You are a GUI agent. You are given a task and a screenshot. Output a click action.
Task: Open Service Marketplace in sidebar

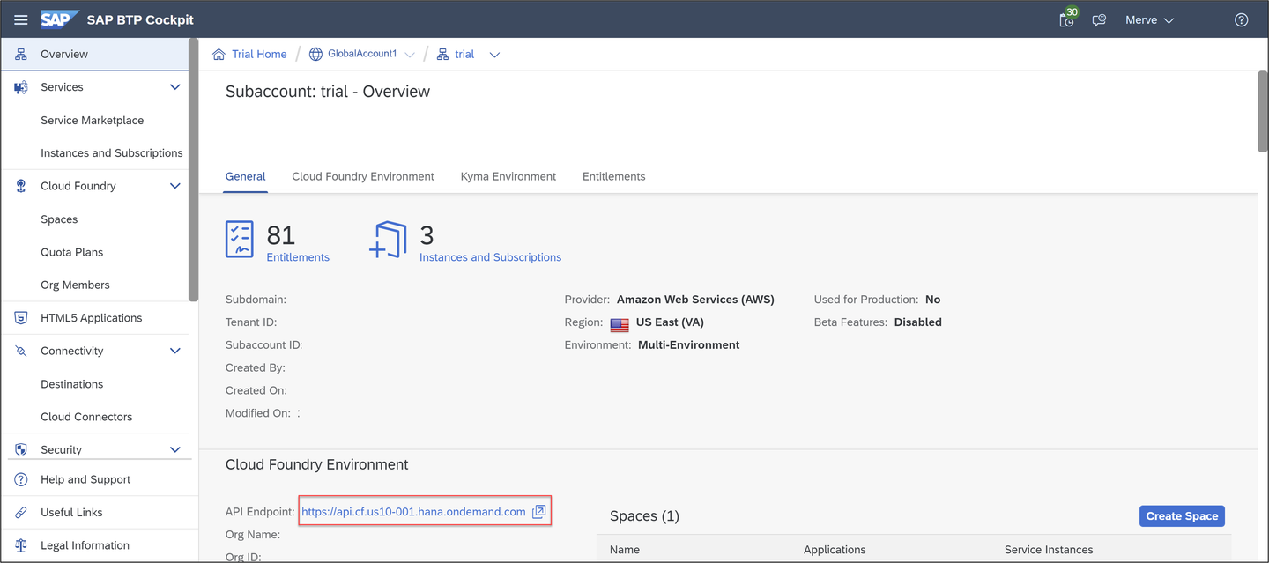pos(94,120)
